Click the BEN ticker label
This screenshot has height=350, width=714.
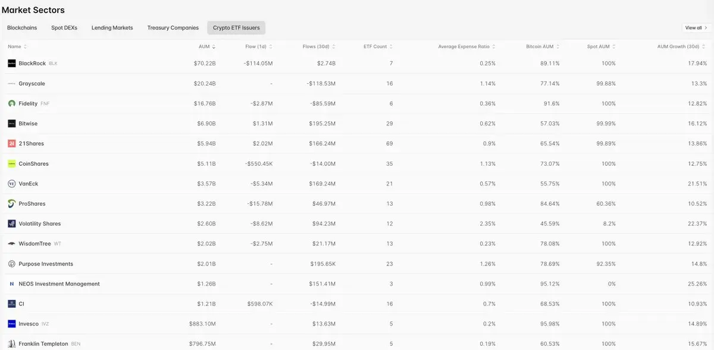point(76,344)
